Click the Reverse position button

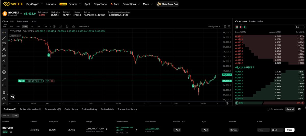[234, 130]
